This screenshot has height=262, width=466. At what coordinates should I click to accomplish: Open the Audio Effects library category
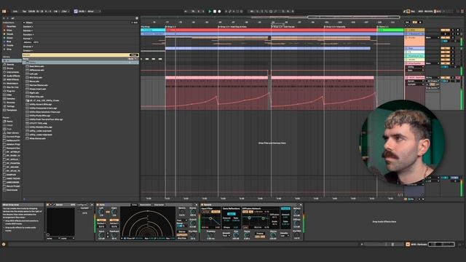tap(13, 76)
